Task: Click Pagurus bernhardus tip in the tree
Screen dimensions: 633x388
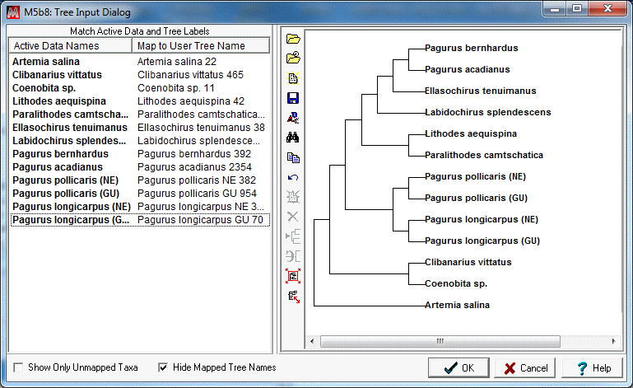Action: click(472, 48)
